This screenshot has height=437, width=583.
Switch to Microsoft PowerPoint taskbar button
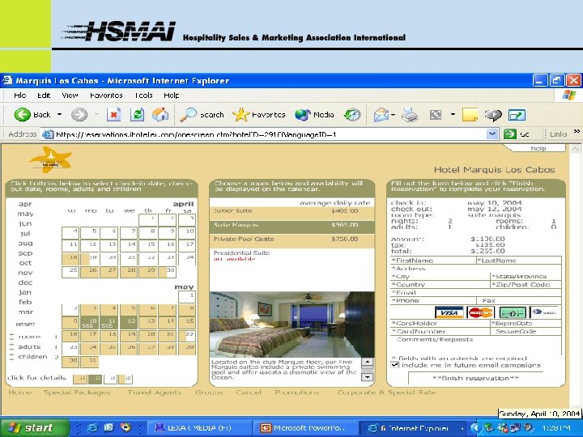tap(306, 428)
